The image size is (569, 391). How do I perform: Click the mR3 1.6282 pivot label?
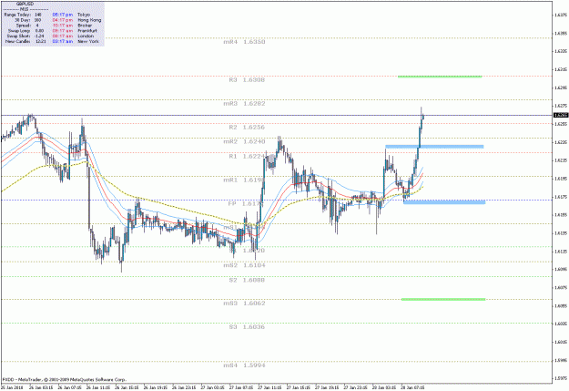(244, 104)
